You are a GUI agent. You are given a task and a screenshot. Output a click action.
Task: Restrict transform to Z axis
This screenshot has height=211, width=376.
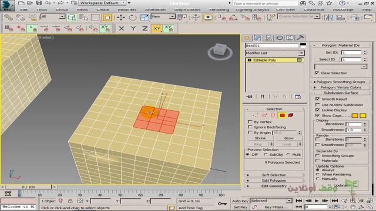[x=145, y=29]
